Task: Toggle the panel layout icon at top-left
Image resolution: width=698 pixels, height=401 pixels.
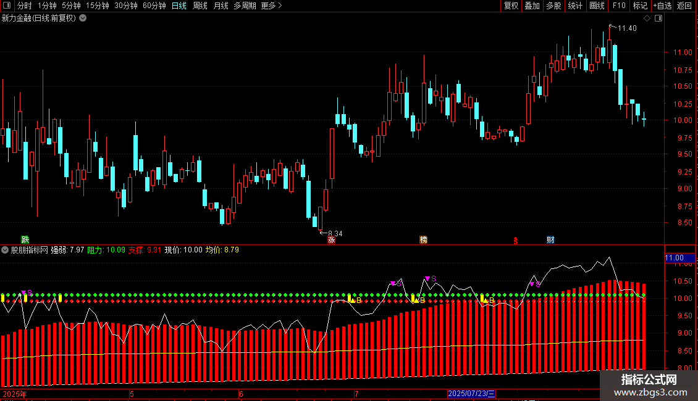Action: click(x=7, y=6)
